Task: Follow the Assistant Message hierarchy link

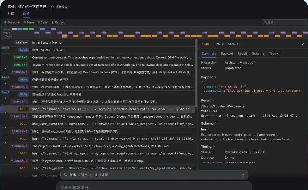Action: coord(240,63)
